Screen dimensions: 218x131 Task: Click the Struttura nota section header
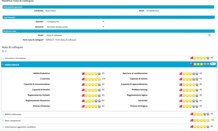tap(109, 31)
